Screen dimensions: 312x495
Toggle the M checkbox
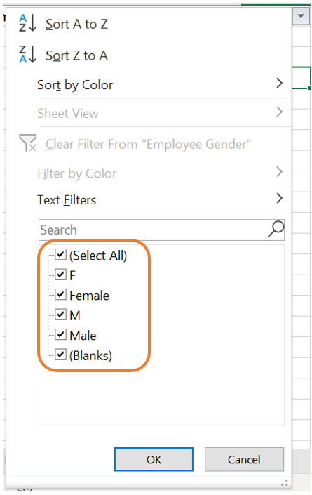60,315
